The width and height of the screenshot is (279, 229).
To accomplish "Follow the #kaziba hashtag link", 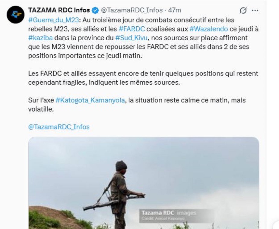I will pos(40,38).
